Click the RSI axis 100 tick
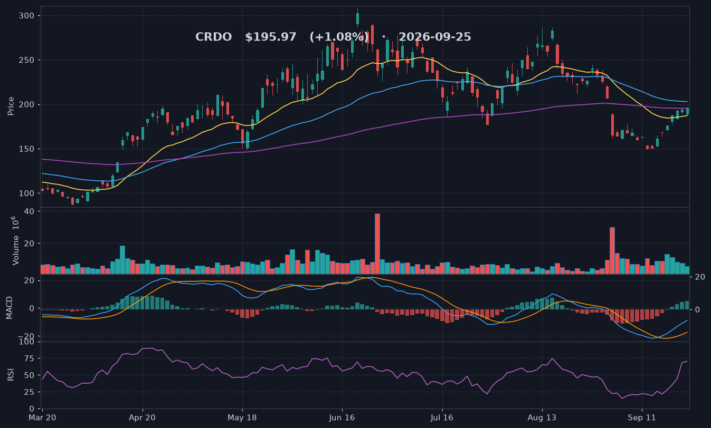This screenshot has height=428, width=711. pyautogui.click(x=27, y=342)
